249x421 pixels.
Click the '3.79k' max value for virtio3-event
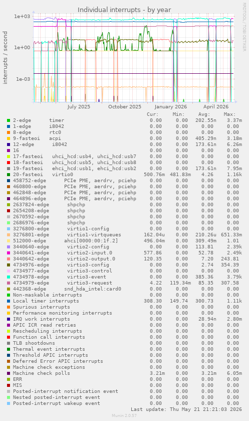coord(234,277)
